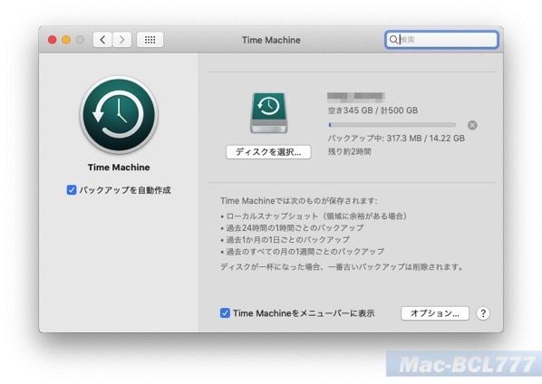Image resolution: width=542 pixels, height=384 pixels.
Task: Toggle the バックアップを自動作成 checkbox
Action: pos(72,190)
